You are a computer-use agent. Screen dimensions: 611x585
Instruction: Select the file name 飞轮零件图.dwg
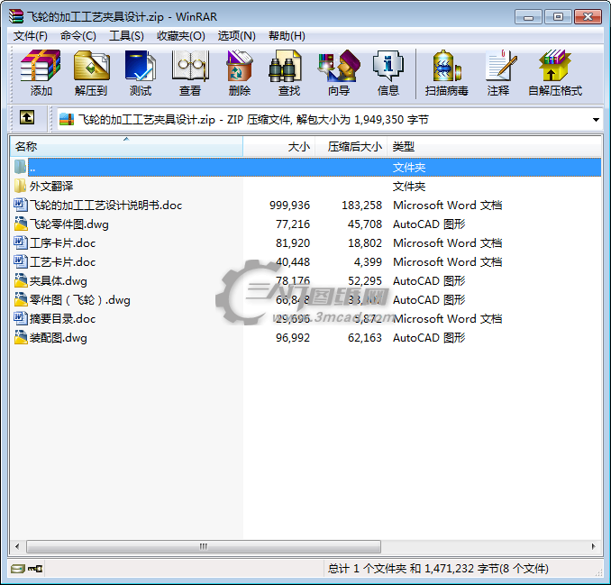point(69,224)
